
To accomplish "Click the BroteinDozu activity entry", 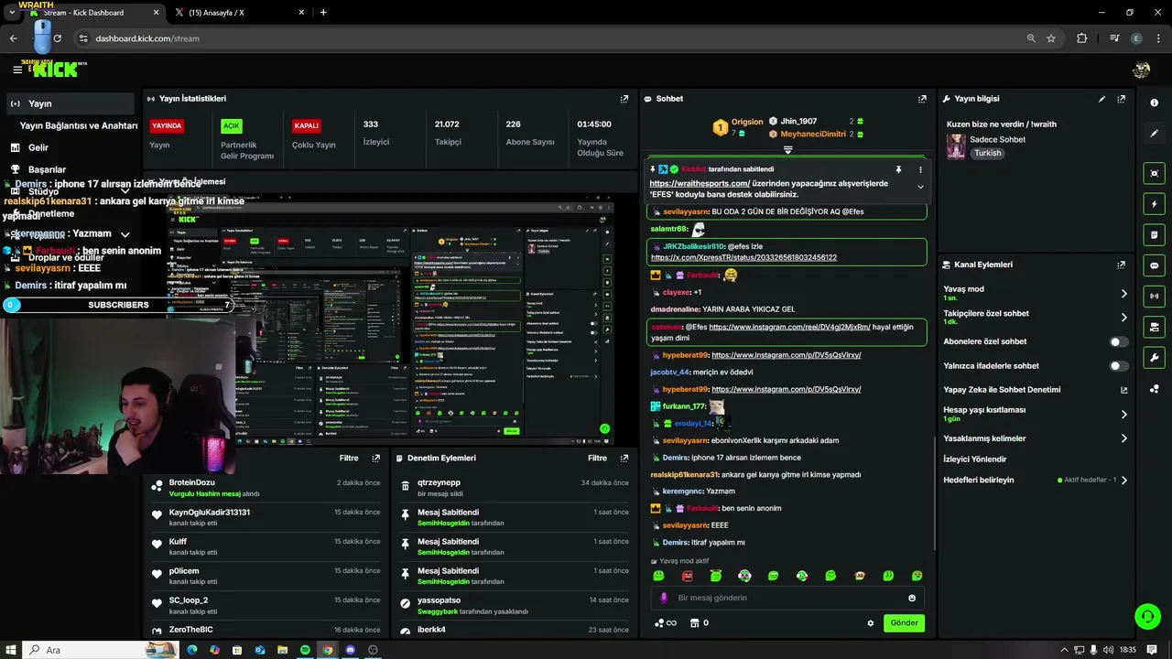I will click(x=266, y=488).
